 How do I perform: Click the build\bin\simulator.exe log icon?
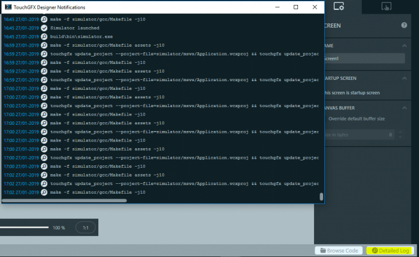coord(44,37)
